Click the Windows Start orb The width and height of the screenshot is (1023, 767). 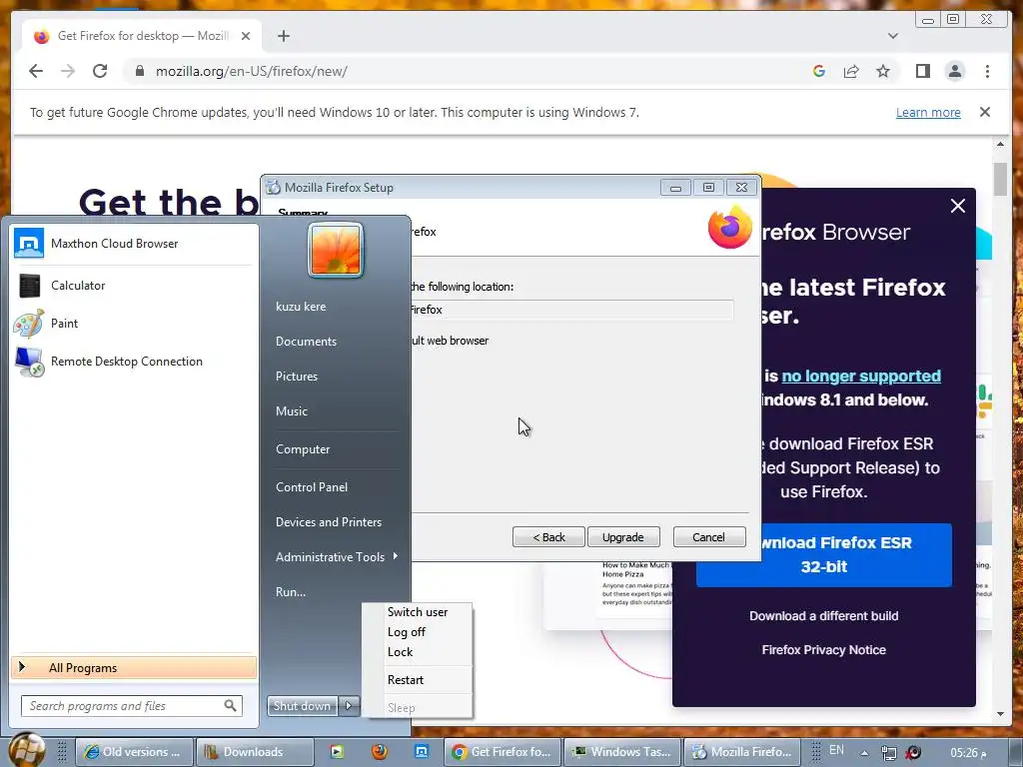pyautogui.click(x=27, y=751)
